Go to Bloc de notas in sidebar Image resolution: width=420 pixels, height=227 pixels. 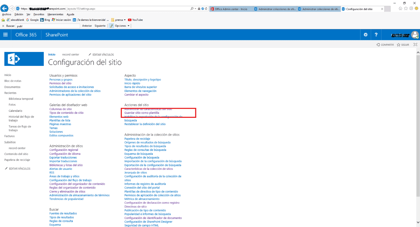(x=13, y=81)
